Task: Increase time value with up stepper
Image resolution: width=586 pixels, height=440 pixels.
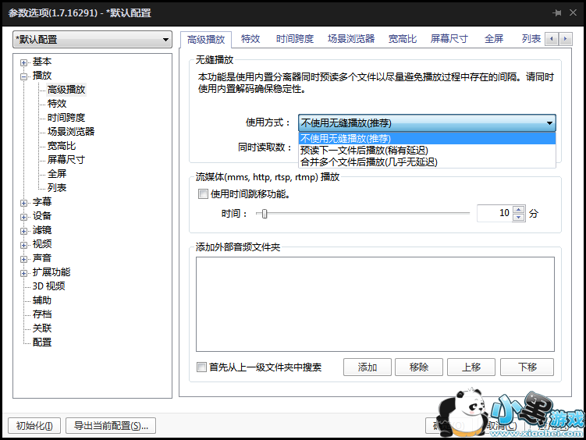Action: (x=518, y=210)
